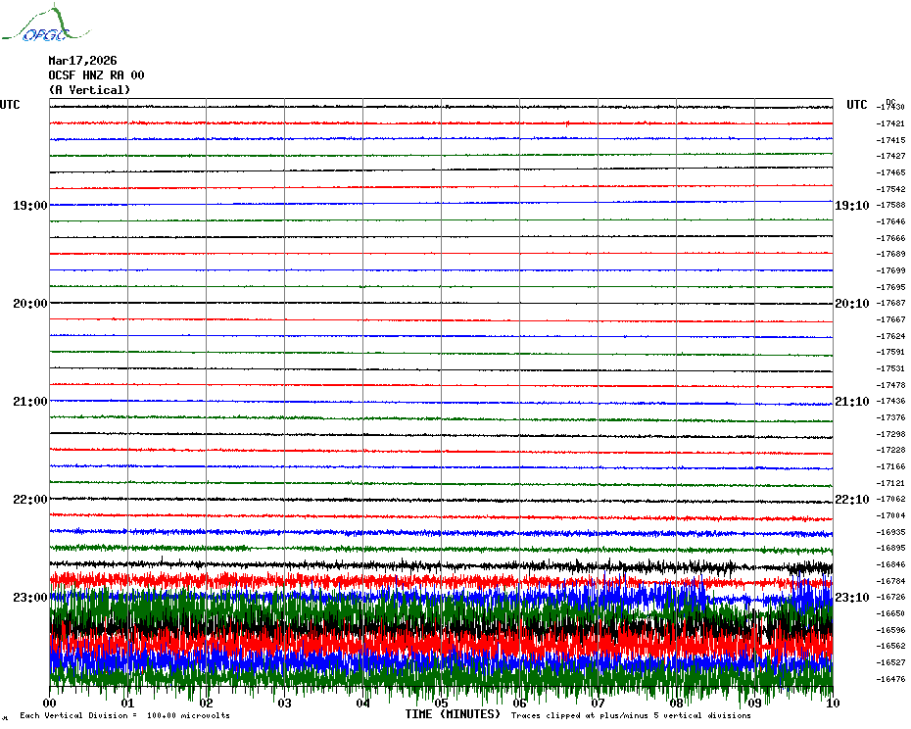Image resolution: width=911 pixels, height=729 pixels.
Task: Click the DC offset value -17427
Action: [x=890, y=156]
